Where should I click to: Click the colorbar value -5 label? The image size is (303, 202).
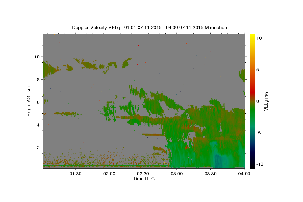point(258,133)
